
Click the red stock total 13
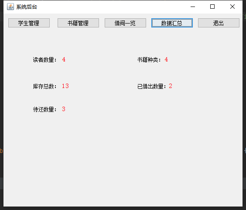tap(65, 86)
